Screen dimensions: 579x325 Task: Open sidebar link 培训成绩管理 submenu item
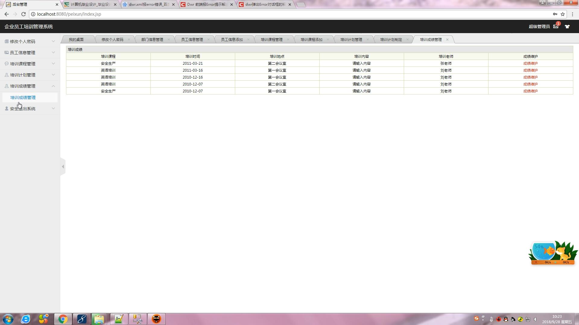[23, 97]
